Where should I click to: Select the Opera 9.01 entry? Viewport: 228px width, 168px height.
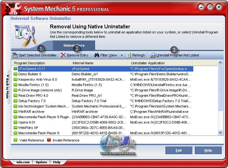pos(27,122)
